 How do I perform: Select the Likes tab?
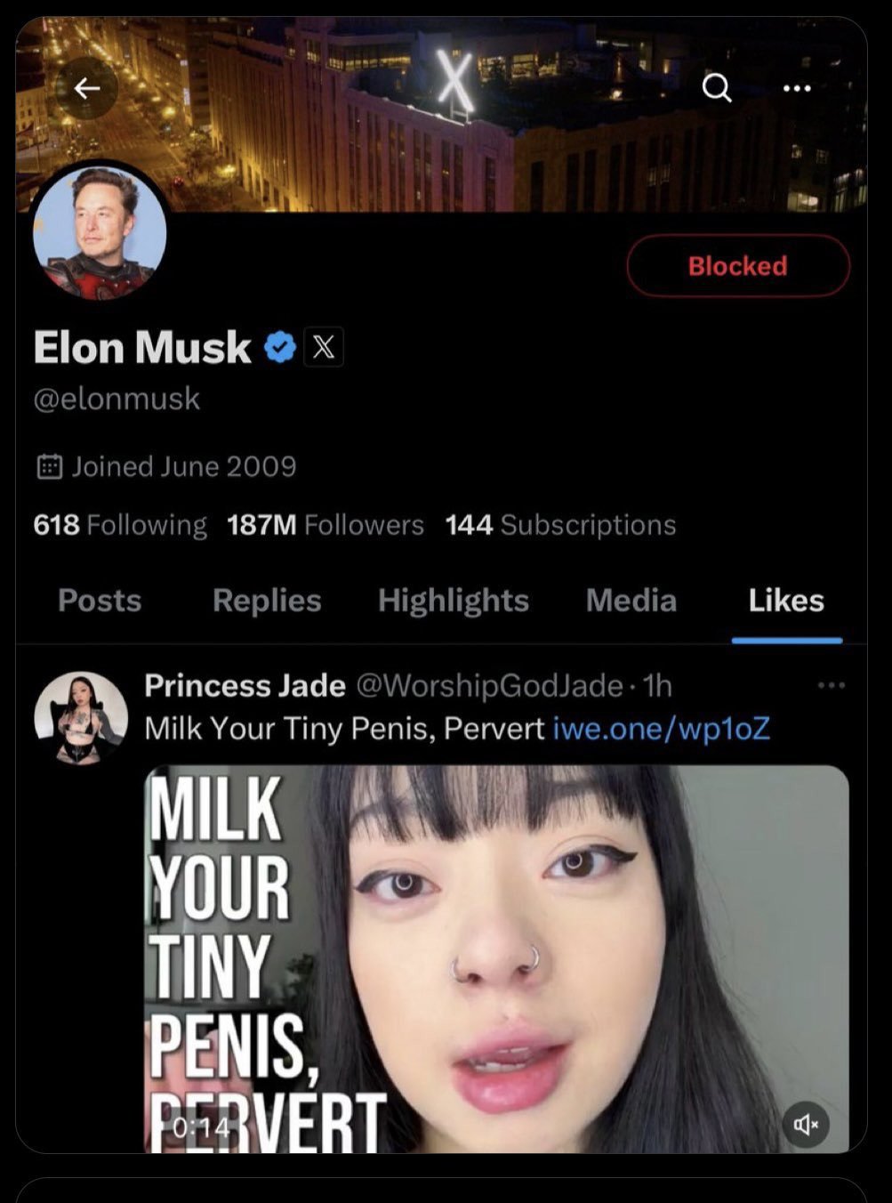[x=786, y=601]
